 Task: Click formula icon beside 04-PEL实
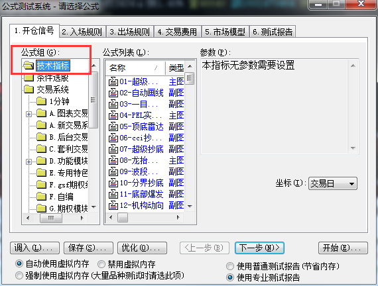coord(113,115)
